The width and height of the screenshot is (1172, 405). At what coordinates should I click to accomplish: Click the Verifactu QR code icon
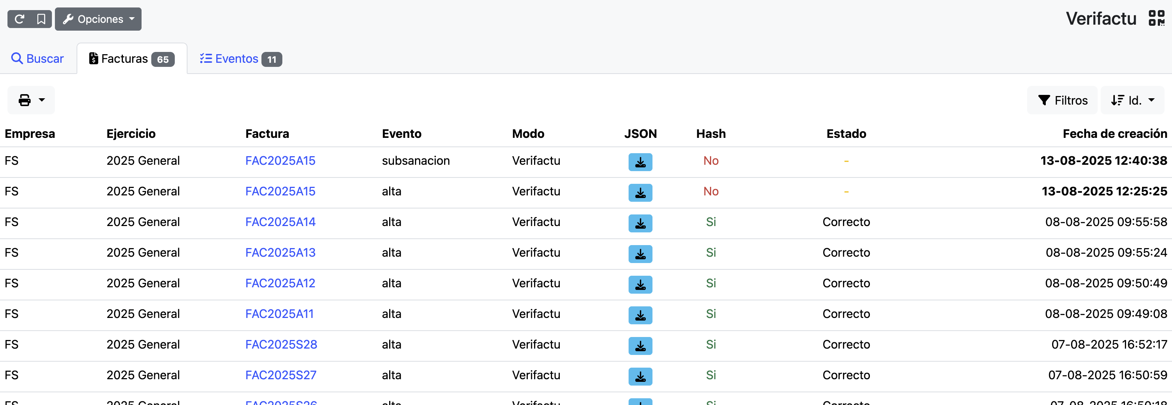pyautogui.click(x=1156, y=19)
